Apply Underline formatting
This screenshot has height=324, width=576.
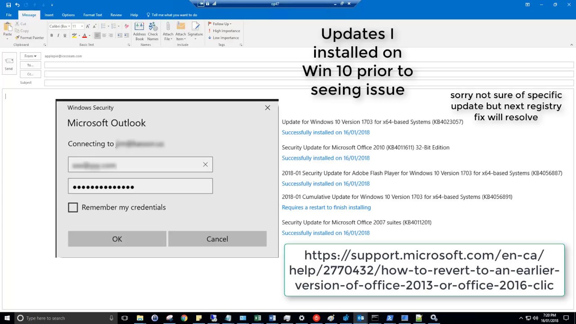(x=65, y=36)
